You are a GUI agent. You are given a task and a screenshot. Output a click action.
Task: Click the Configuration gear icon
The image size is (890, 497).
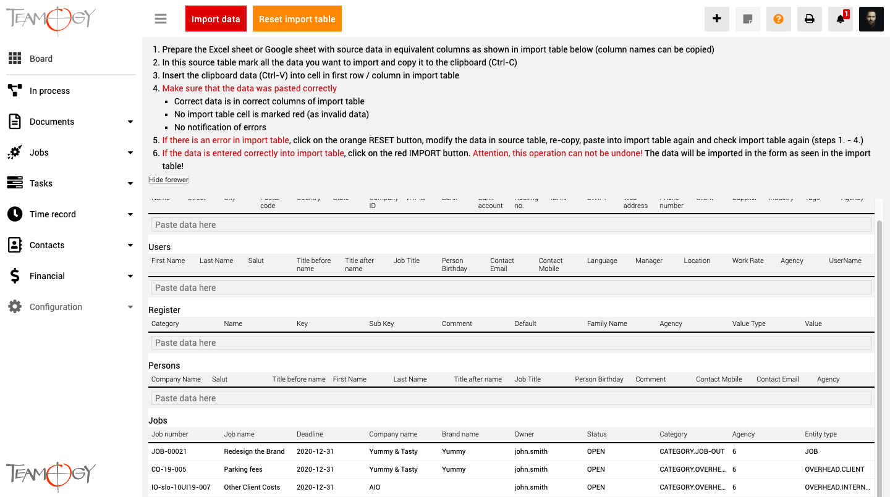(x=15, y=307)
